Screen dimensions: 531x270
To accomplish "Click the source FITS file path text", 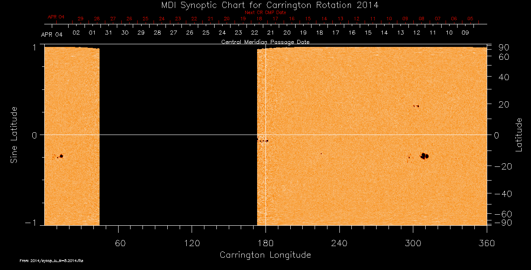I will tap(51, 261).
